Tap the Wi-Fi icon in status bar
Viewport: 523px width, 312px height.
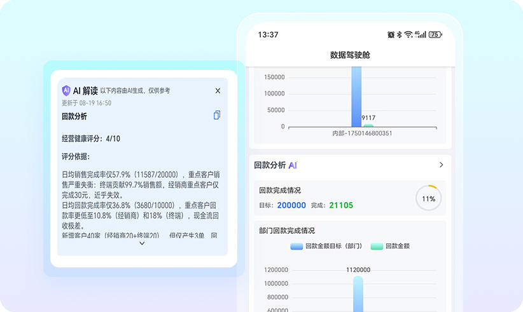click(408, 34)
